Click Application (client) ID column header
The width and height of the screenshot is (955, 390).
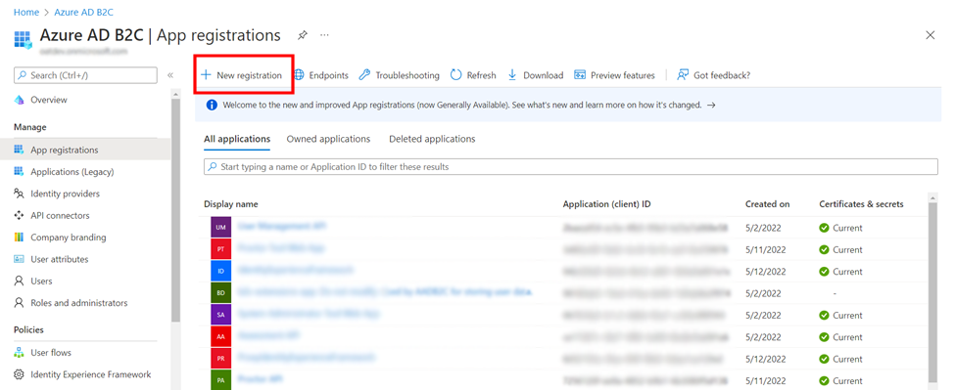click(x=606, y=204)
